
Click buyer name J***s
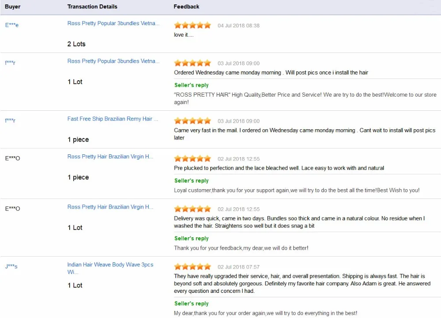(x=11, y=266)
